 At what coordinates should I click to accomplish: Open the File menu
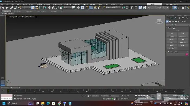coord(2,4)
